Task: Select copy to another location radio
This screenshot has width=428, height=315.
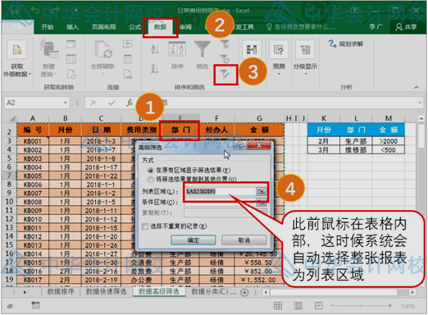Action: pos(150,180)
